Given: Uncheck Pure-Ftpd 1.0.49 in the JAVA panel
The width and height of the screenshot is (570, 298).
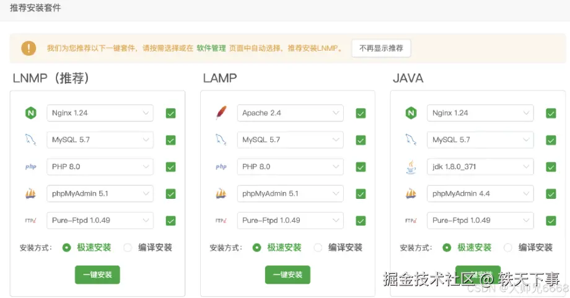Looking at the screenshot, I should pos(551,221).
